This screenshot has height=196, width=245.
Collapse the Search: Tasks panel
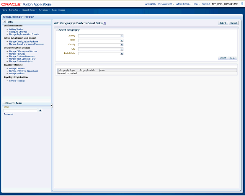5,103
